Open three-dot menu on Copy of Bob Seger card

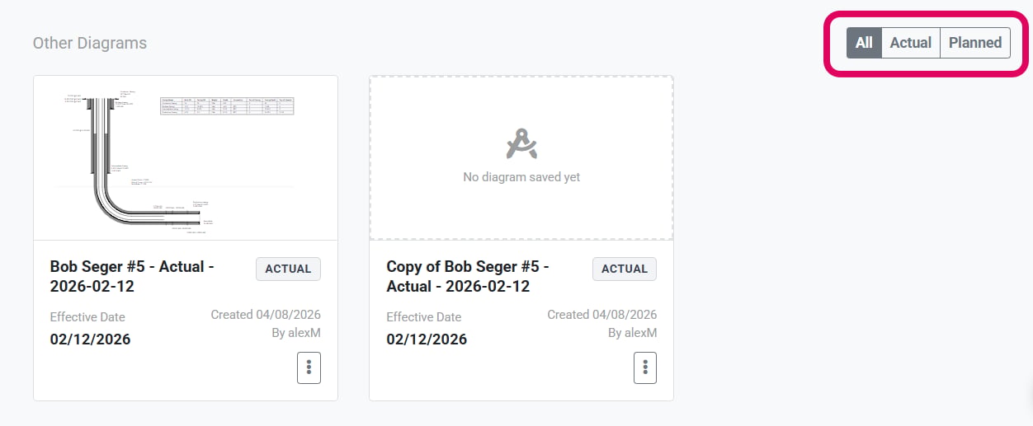645,367
